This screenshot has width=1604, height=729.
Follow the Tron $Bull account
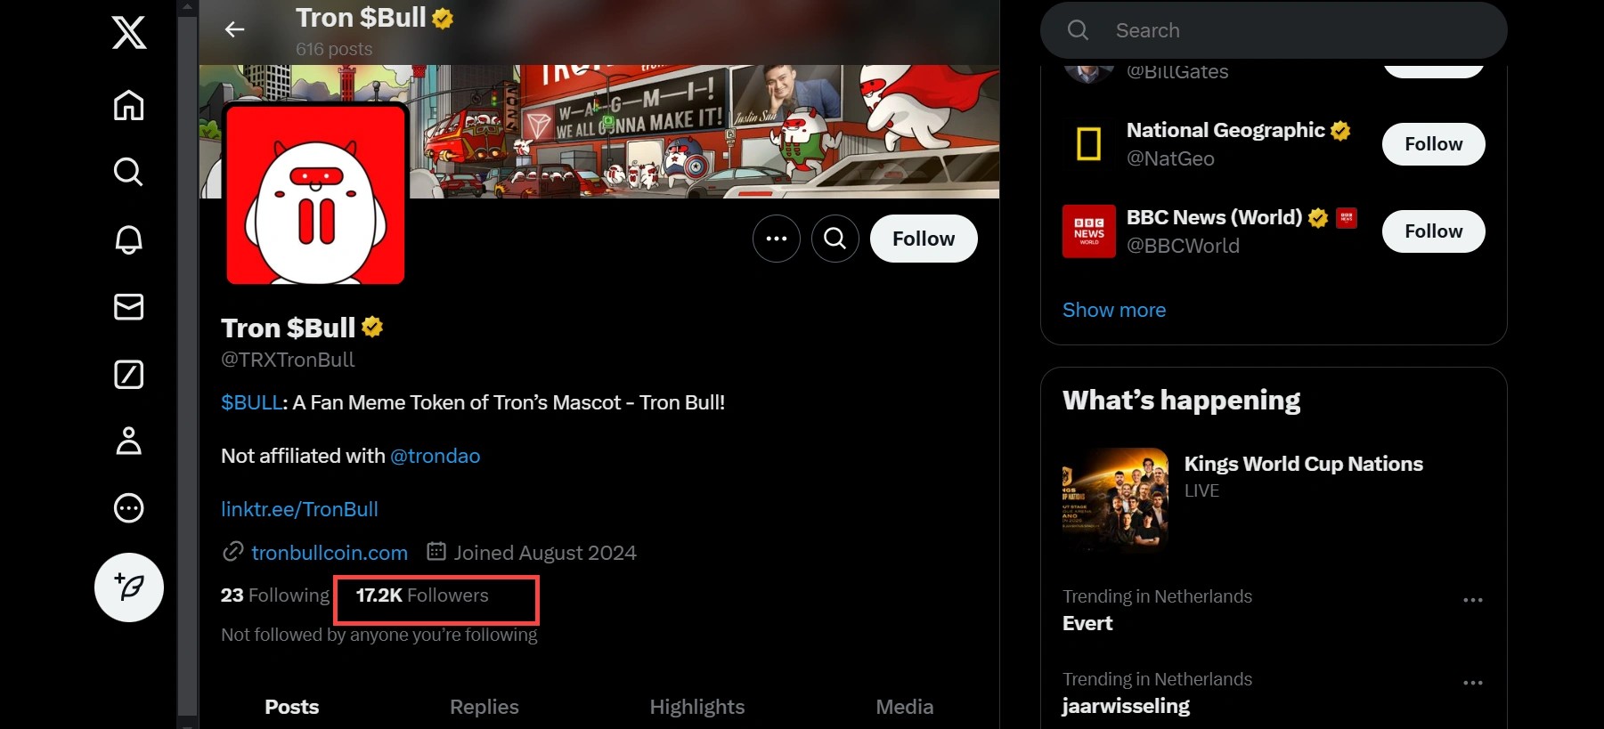(924, 239)
